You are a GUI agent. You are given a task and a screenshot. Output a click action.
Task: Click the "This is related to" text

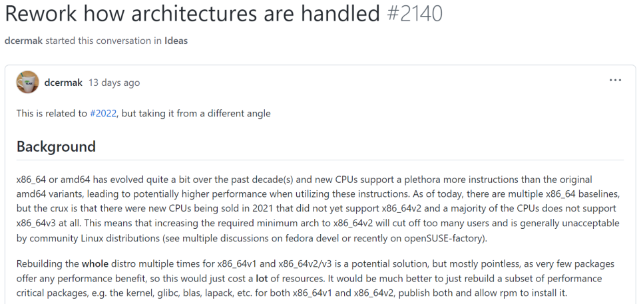point(52,114)
